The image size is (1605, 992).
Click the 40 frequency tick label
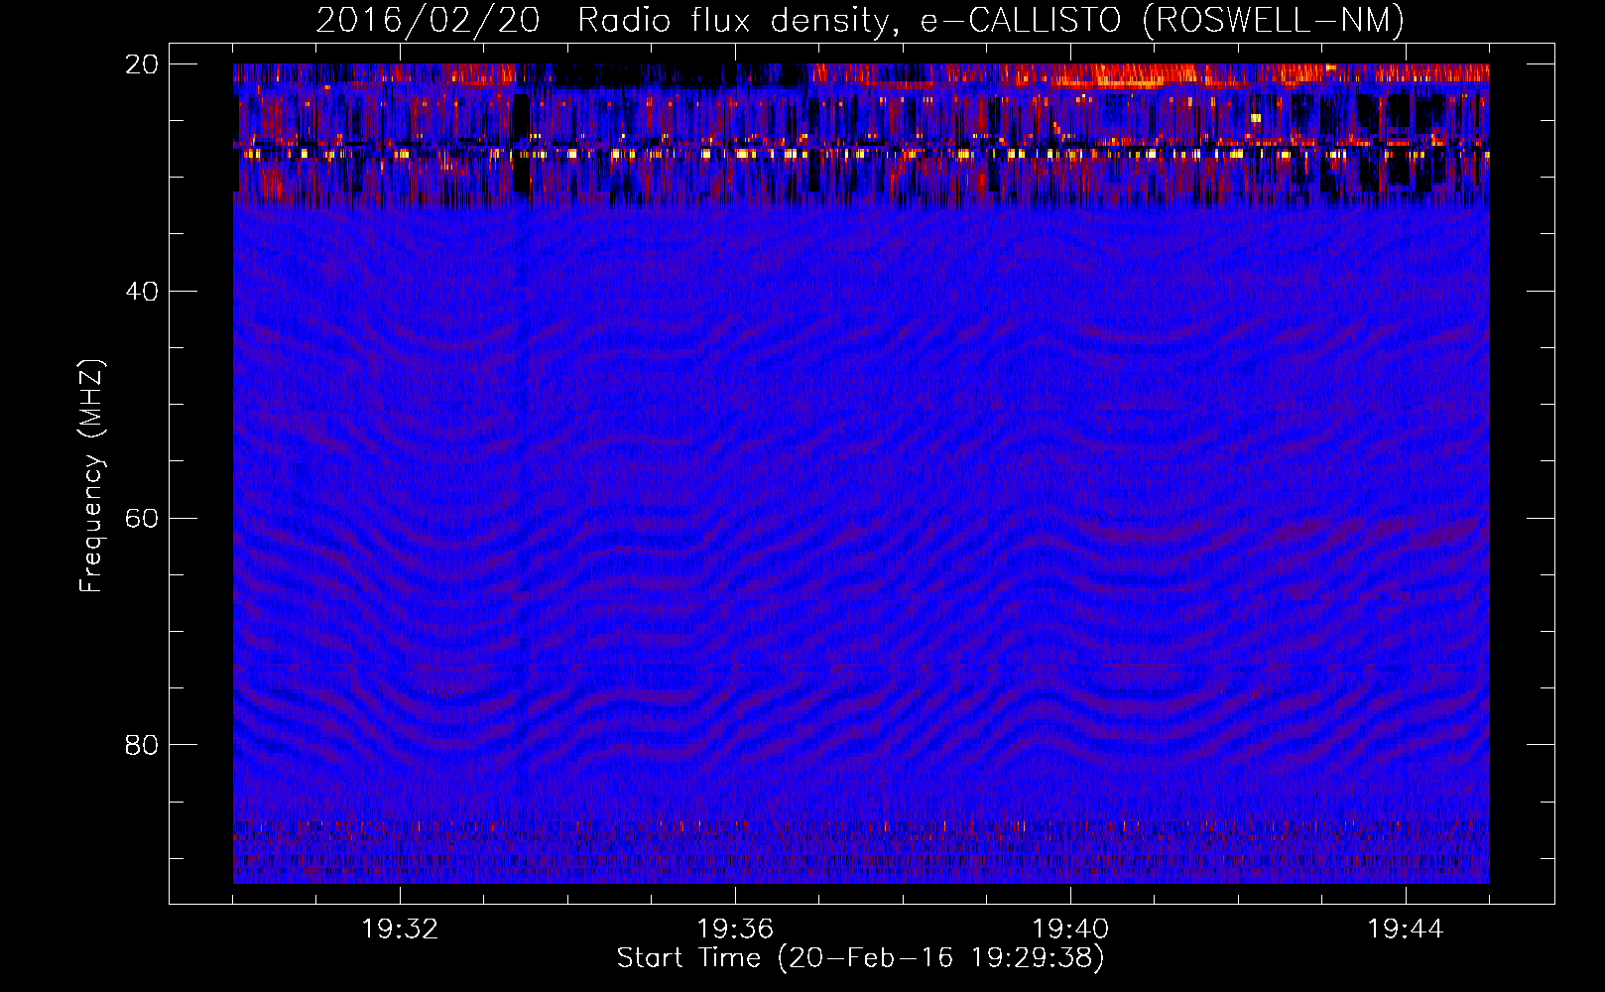[x=142, y=292]
